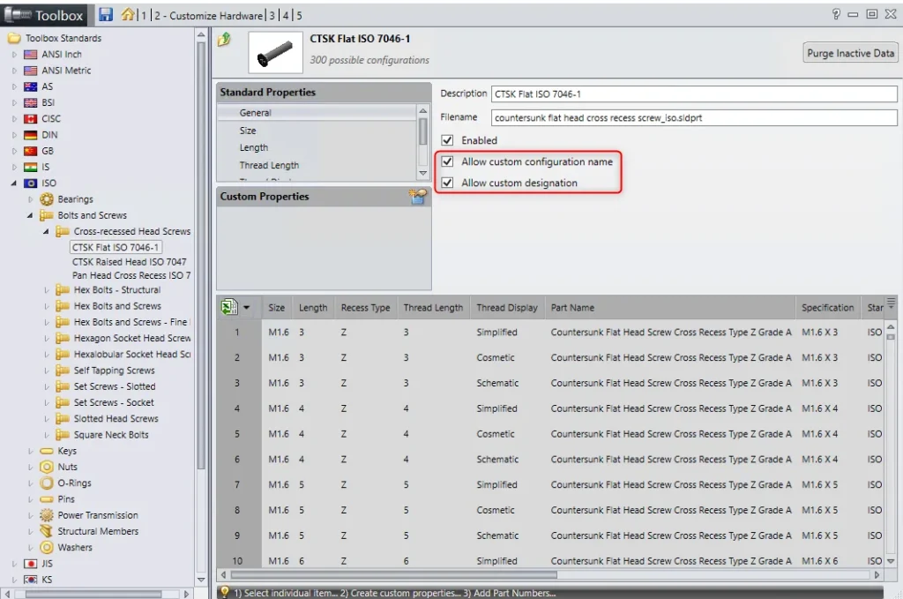Viewport: 903px width, 599px height.
Task: Click the Keys category icon
Action: [47, 451]
